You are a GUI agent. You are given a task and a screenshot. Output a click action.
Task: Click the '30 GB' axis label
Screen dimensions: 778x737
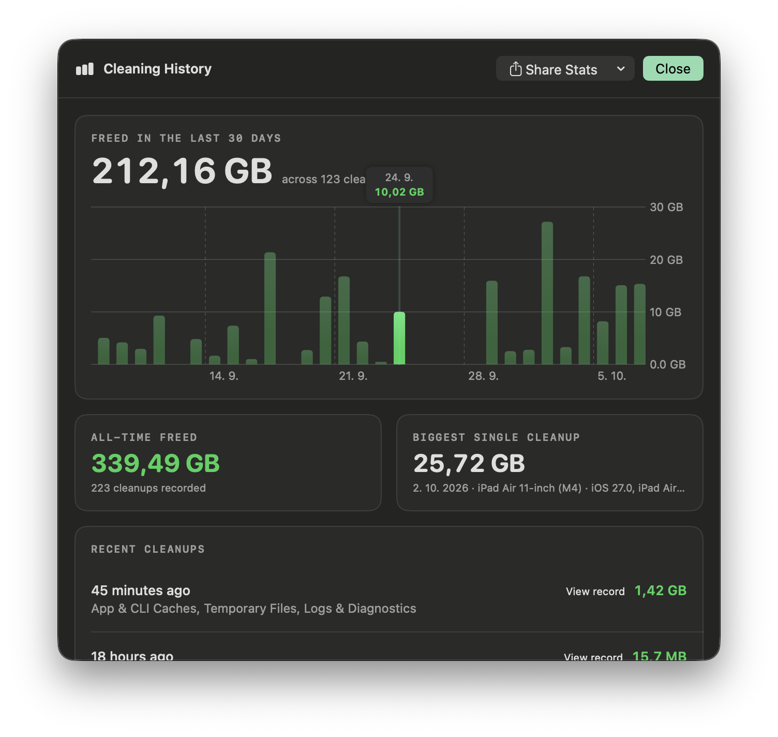[666, 207]
